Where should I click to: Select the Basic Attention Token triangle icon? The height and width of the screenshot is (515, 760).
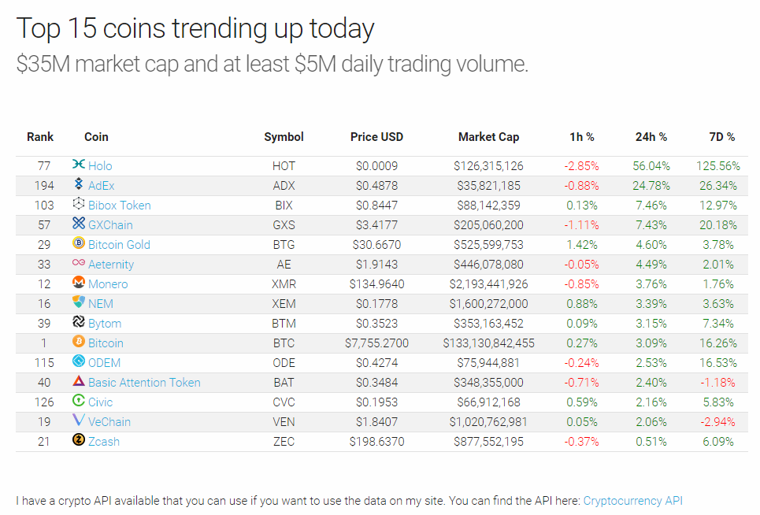pyautogui.click(x=78, y=382)
